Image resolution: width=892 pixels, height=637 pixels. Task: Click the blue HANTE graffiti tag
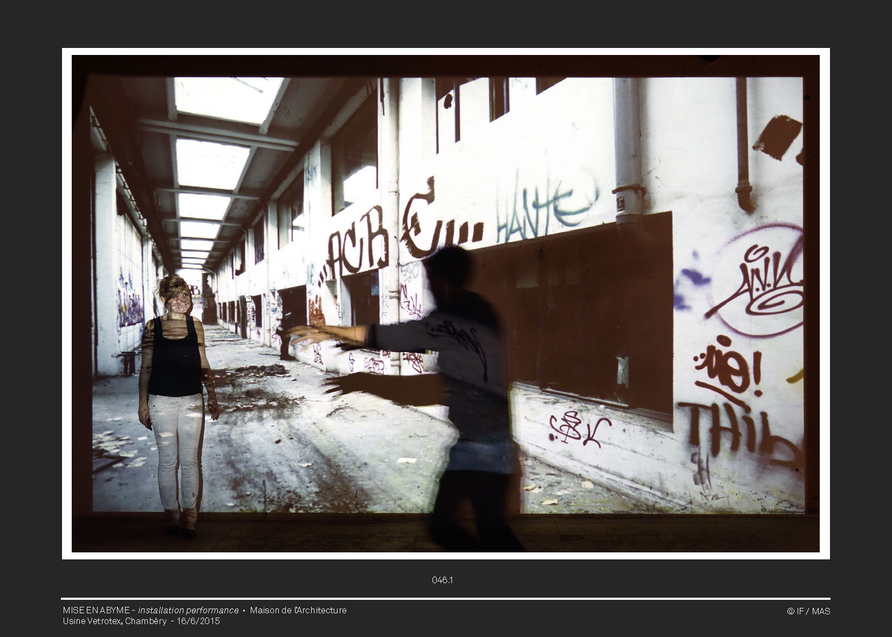[x=545, y=209]
